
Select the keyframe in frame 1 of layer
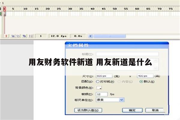tap(4, 14)
